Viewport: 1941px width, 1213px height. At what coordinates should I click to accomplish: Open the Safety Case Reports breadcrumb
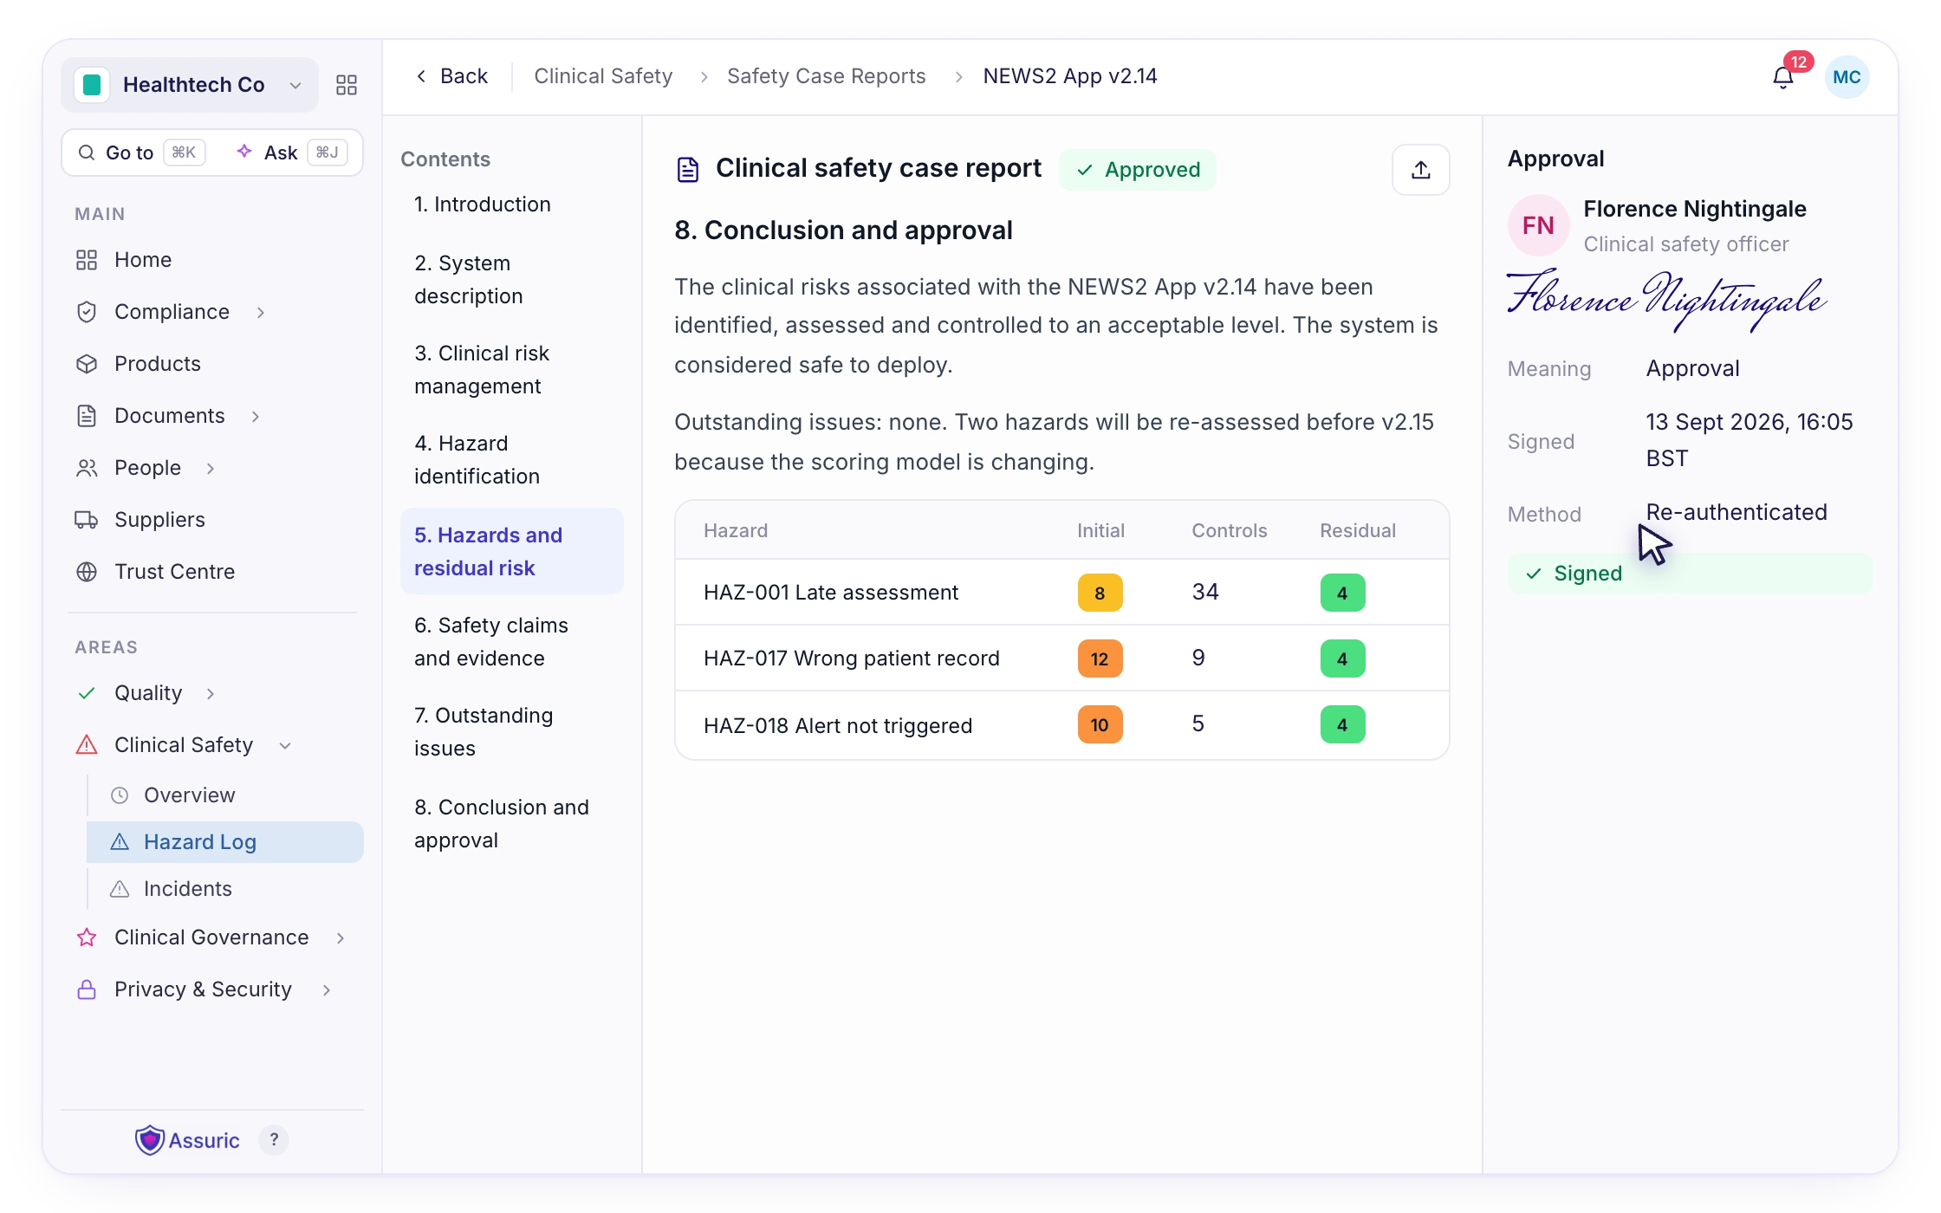(x=826, y=76)
